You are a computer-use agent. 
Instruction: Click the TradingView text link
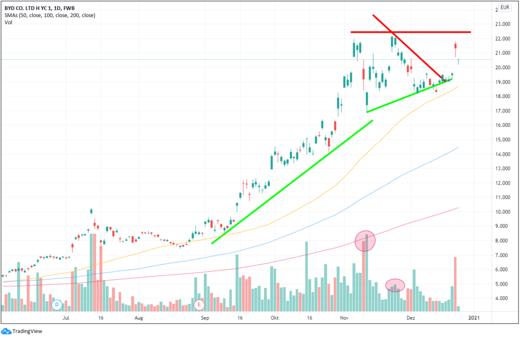(27, 331)
